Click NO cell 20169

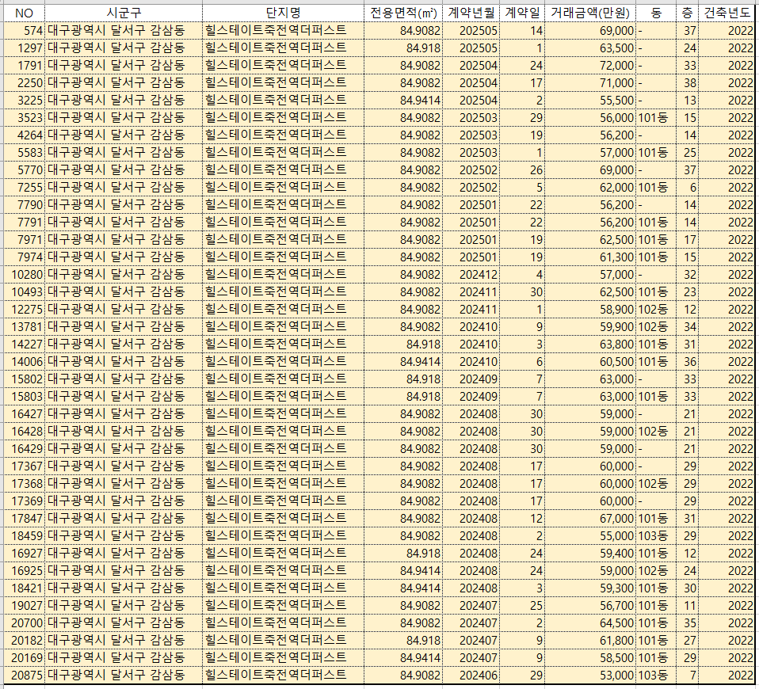tap(25, 657)
